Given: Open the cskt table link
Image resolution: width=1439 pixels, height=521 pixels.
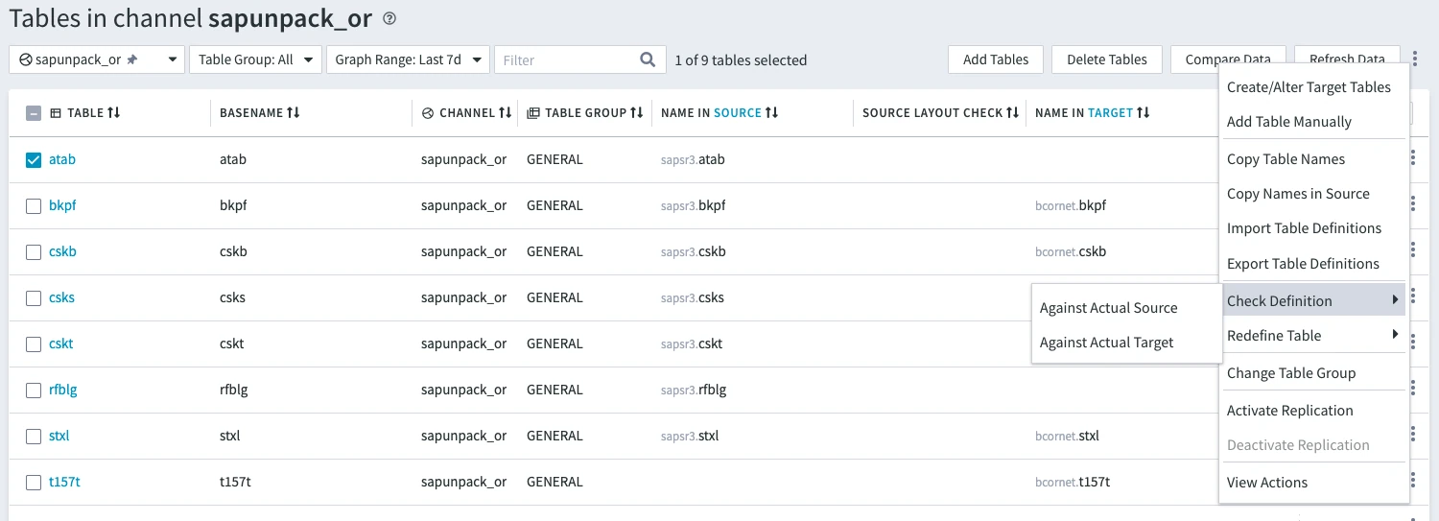Looking at the screenshot, I should (x=61, y=343).
